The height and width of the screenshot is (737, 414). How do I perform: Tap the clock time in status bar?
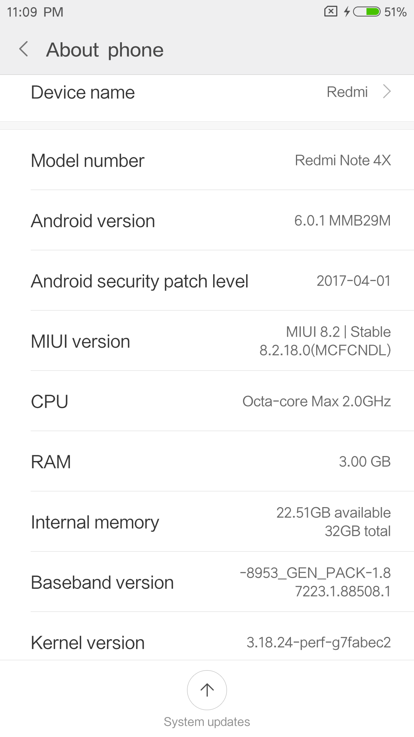click(35, 12)
